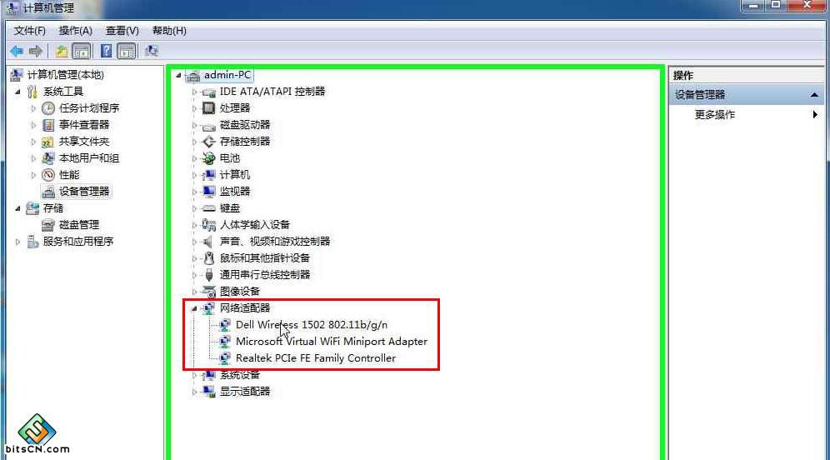The image size is (830, 460).
Task: Click the Up one level folder icon
Action: [x=62, y=52]
